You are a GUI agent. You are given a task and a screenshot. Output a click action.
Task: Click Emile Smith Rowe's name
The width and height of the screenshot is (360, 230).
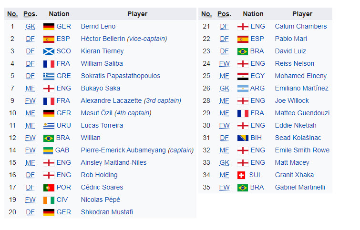[x=302, y=150]
